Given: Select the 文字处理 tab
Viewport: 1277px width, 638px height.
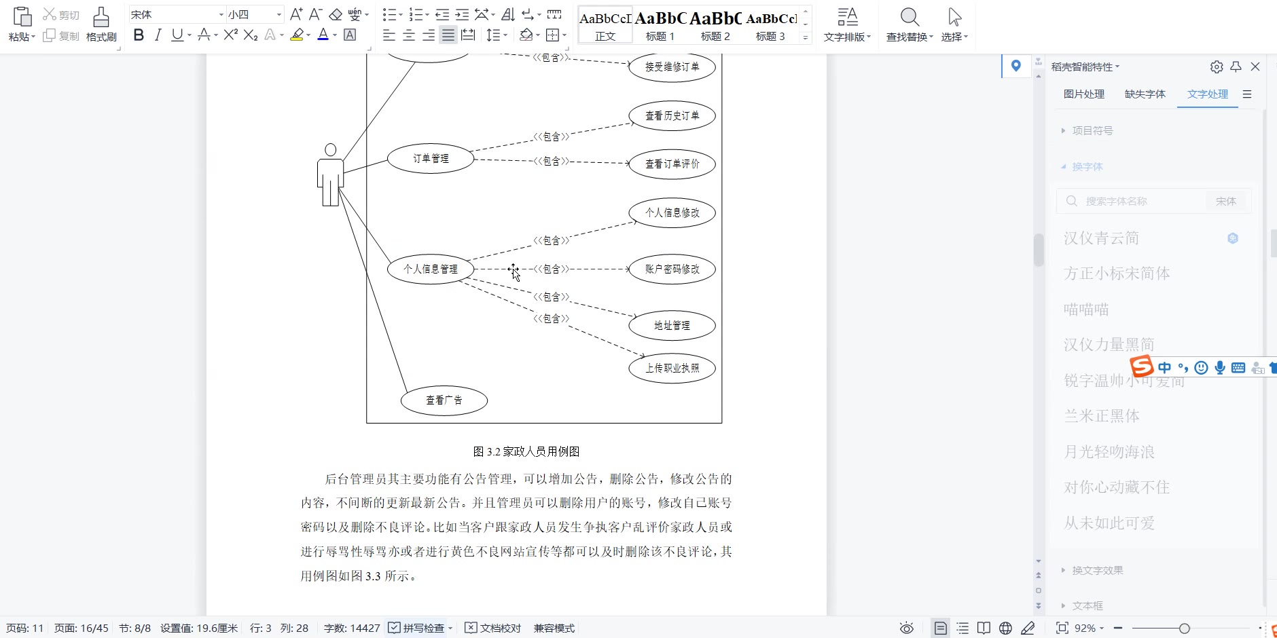Looking at the screenshot, I should tap(1208, 94).
